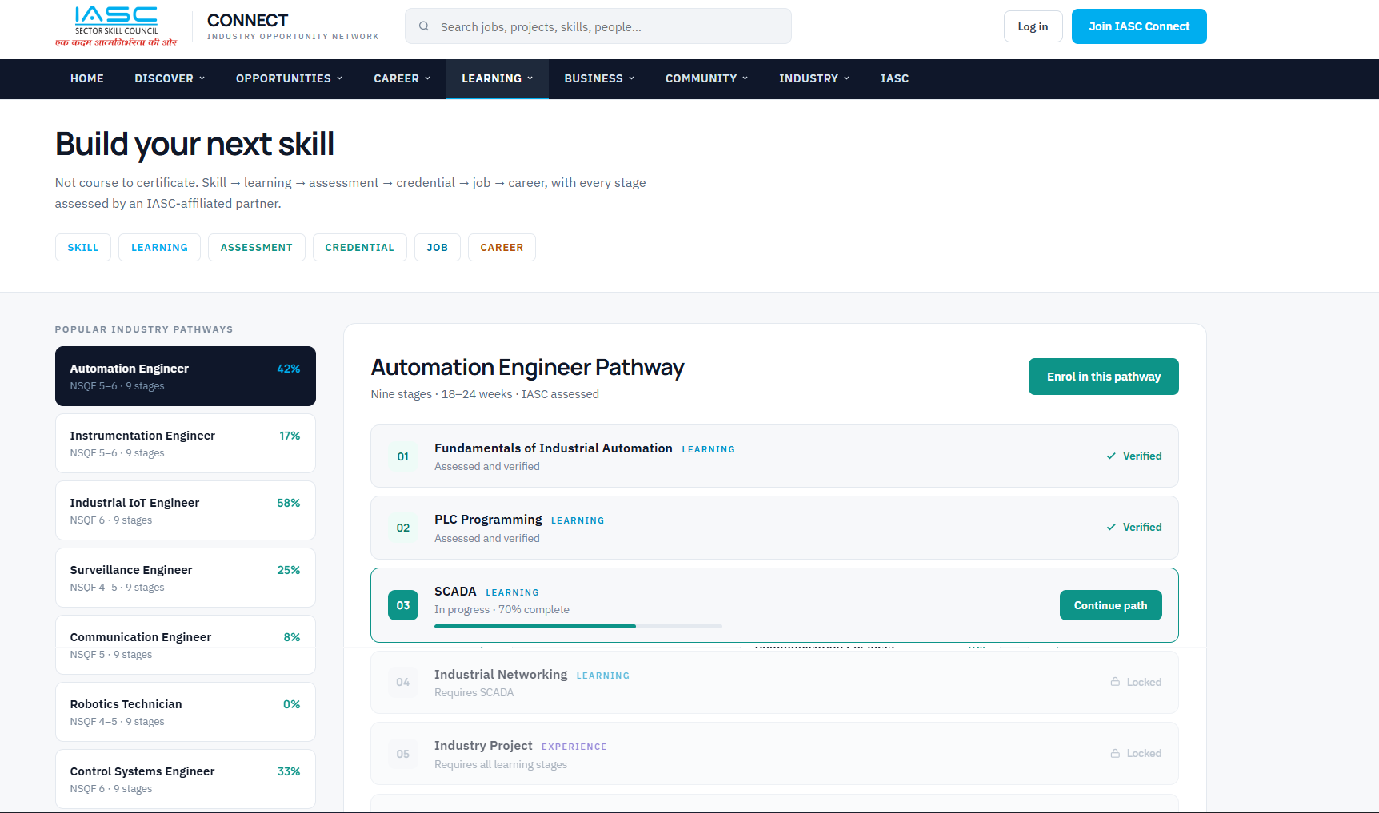The width and height of the screenshot is (1379, 813).
Task: Expand the Industry menu
Action: point(814,78)
